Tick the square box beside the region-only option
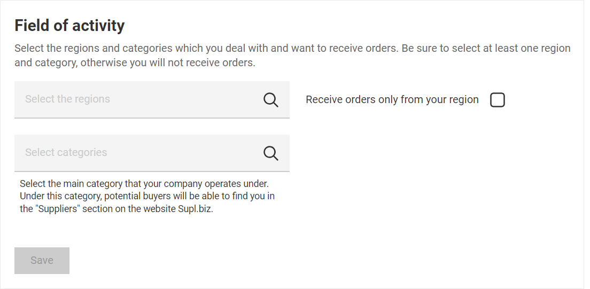This screenshot has height=289, width=590. (x=497, y=100)
